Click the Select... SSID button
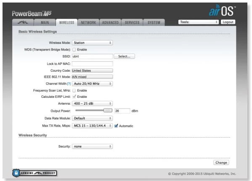The image size is (252, 181). (x=124, y=56)
